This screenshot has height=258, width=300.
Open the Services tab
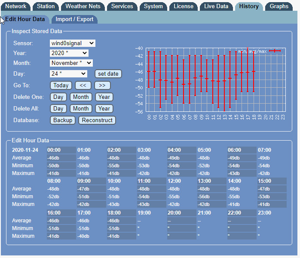122,6
